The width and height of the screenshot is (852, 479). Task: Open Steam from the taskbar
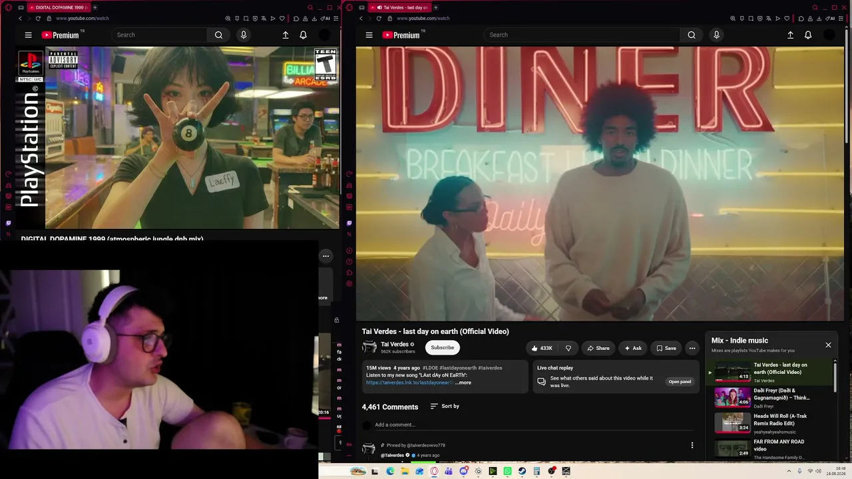(522, 471)
